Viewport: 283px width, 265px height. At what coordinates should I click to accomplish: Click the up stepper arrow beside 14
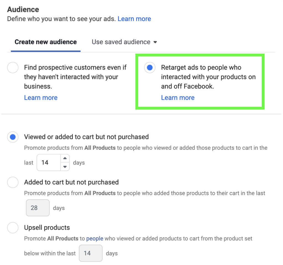pyautogui.click(x=65, y=158)
